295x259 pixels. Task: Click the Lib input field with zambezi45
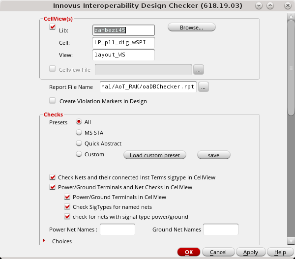123,30
